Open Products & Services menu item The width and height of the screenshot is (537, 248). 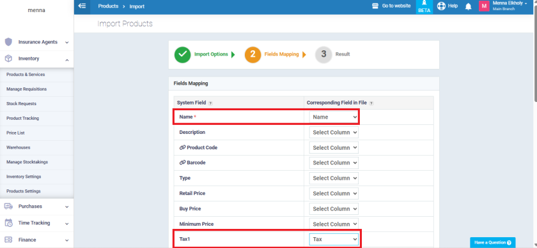[x=26, y=75]
